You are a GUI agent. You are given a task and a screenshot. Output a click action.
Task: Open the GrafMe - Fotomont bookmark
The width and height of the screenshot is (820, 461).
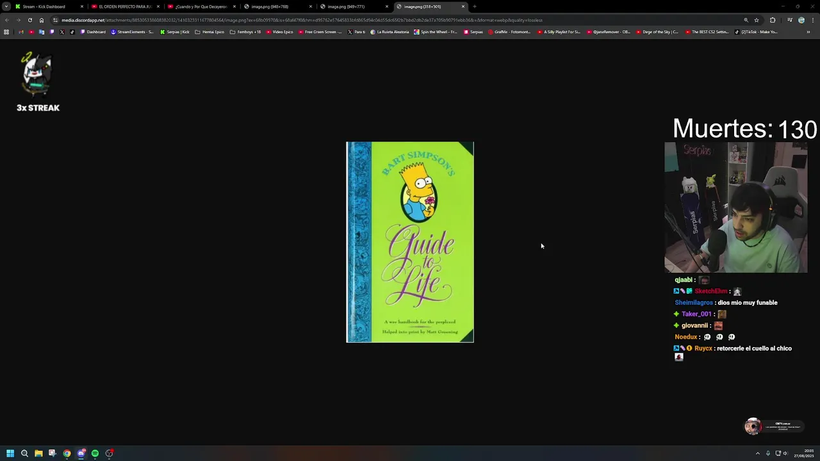tap(509, 32)
